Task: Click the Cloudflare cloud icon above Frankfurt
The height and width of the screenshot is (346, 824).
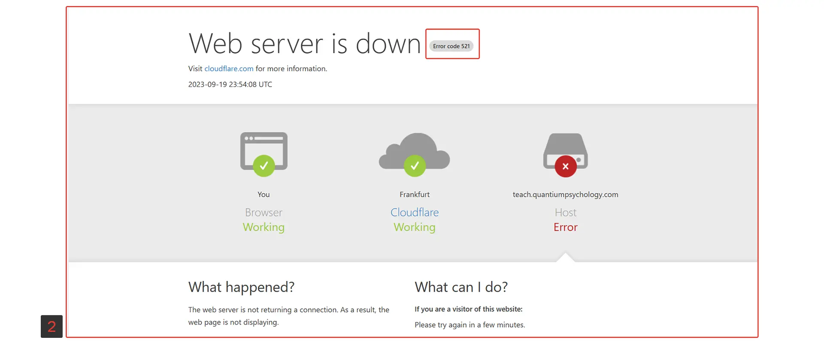Action: coord(414,154)
